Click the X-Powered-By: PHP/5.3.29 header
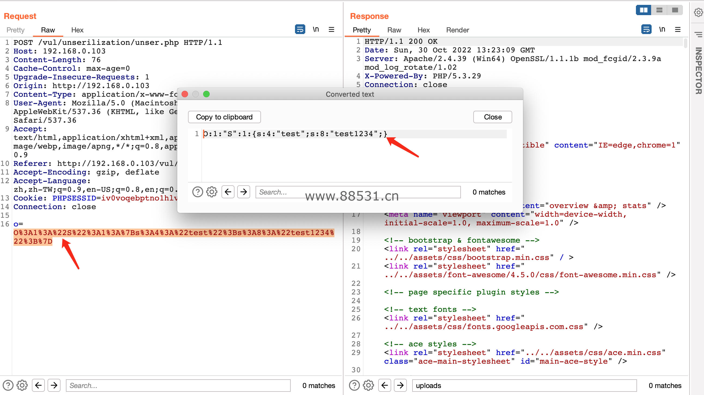Screen dimensions: 704x395 pyautogui.click(x=423, y=76)
